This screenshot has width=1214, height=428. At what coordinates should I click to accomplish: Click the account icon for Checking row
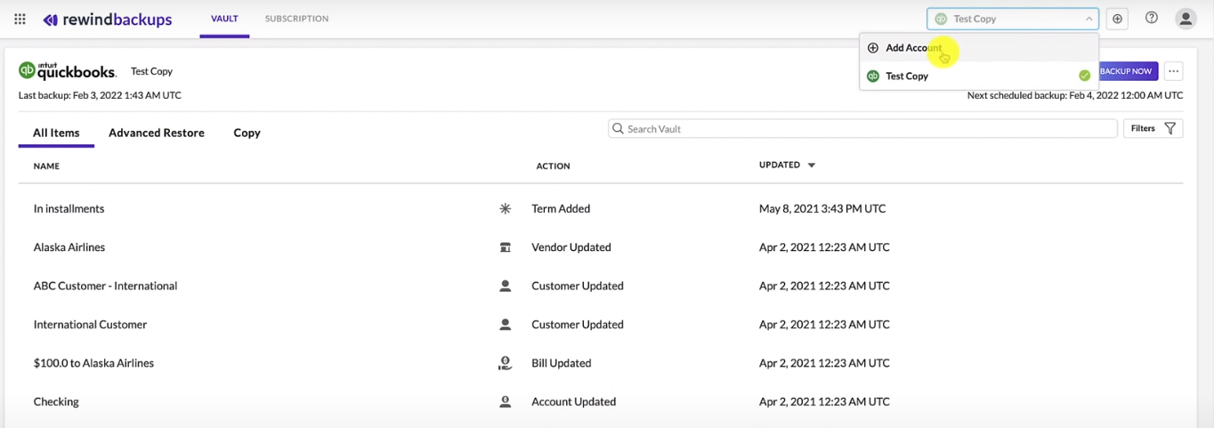click(x=505, y=401)
